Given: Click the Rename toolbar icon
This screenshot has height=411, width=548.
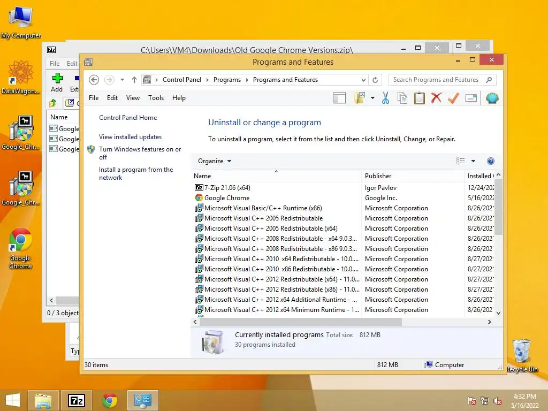Looking at the screenshot, I should (471, 98).
